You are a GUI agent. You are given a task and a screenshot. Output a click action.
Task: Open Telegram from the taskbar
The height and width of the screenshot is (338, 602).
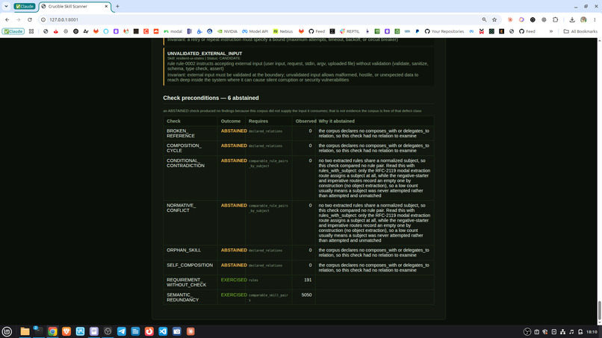(x=122, y=331)
